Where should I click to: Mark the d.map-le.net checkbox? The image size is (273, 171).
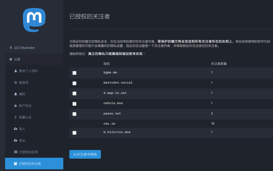74,93
